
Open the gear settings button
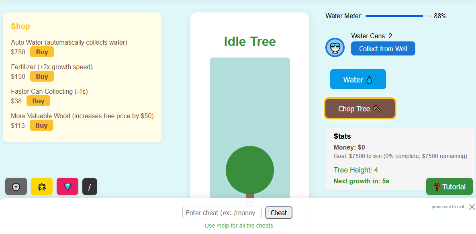16,187
